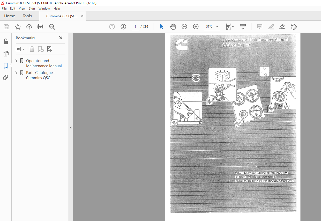The image size is (321, 221).
Task: Open the Help menu
Action: [57, 9]
